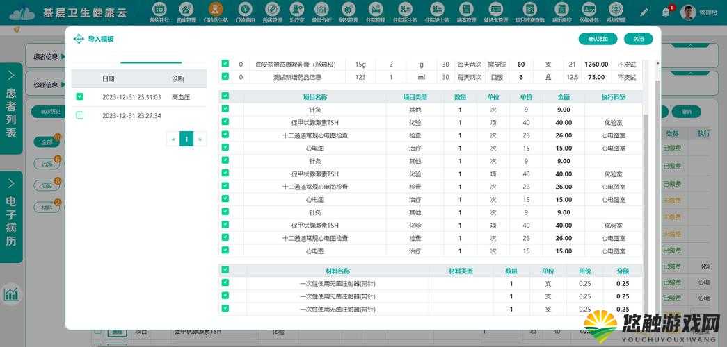This screenshot has width=727, height=347.
Task: Click the pencil edit icon in header
Action: tap(644, 12)
